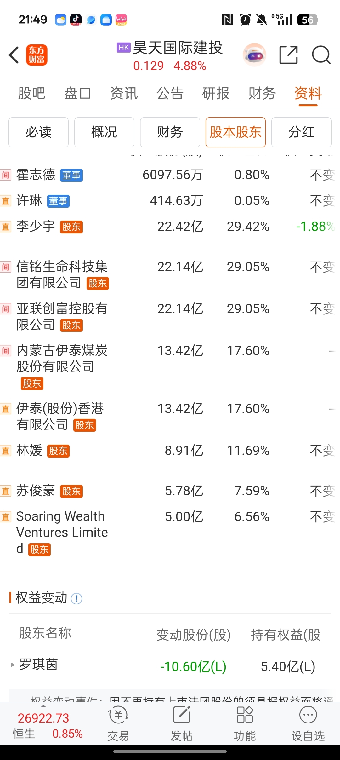340x760 pixels.
Task: Tap the back arrow icon
Action: click(14, 55)
